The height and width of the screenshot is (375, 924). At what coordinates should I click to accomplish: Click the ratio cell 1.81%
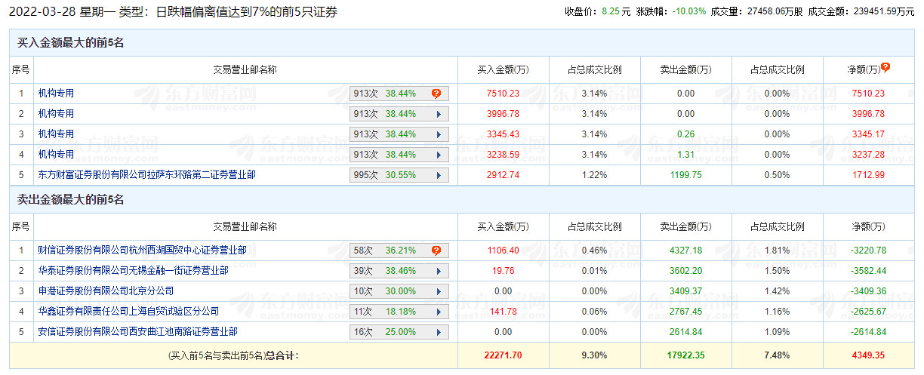click(777, 251)
